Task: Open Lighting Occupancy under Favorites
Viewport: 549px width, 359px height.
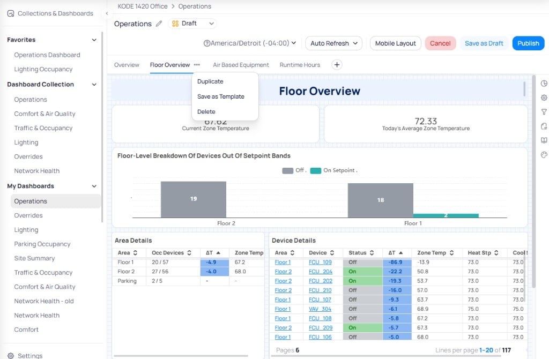Action: click(x=43, y=69)
